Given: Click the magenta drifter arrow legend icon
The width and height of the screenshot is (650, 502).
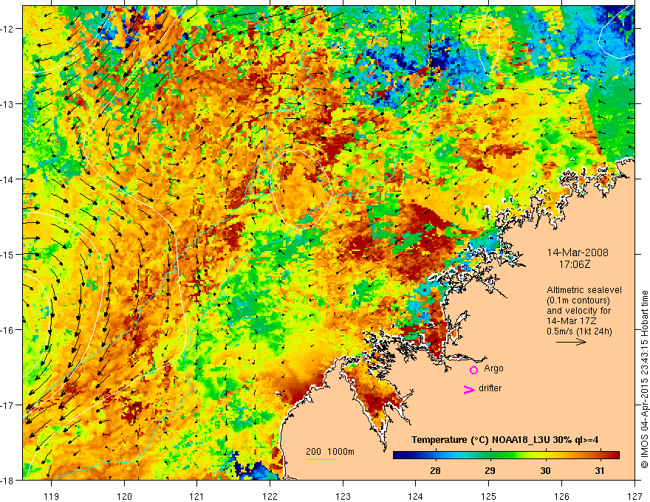Looking at the screenshot, I should [468, 389].
